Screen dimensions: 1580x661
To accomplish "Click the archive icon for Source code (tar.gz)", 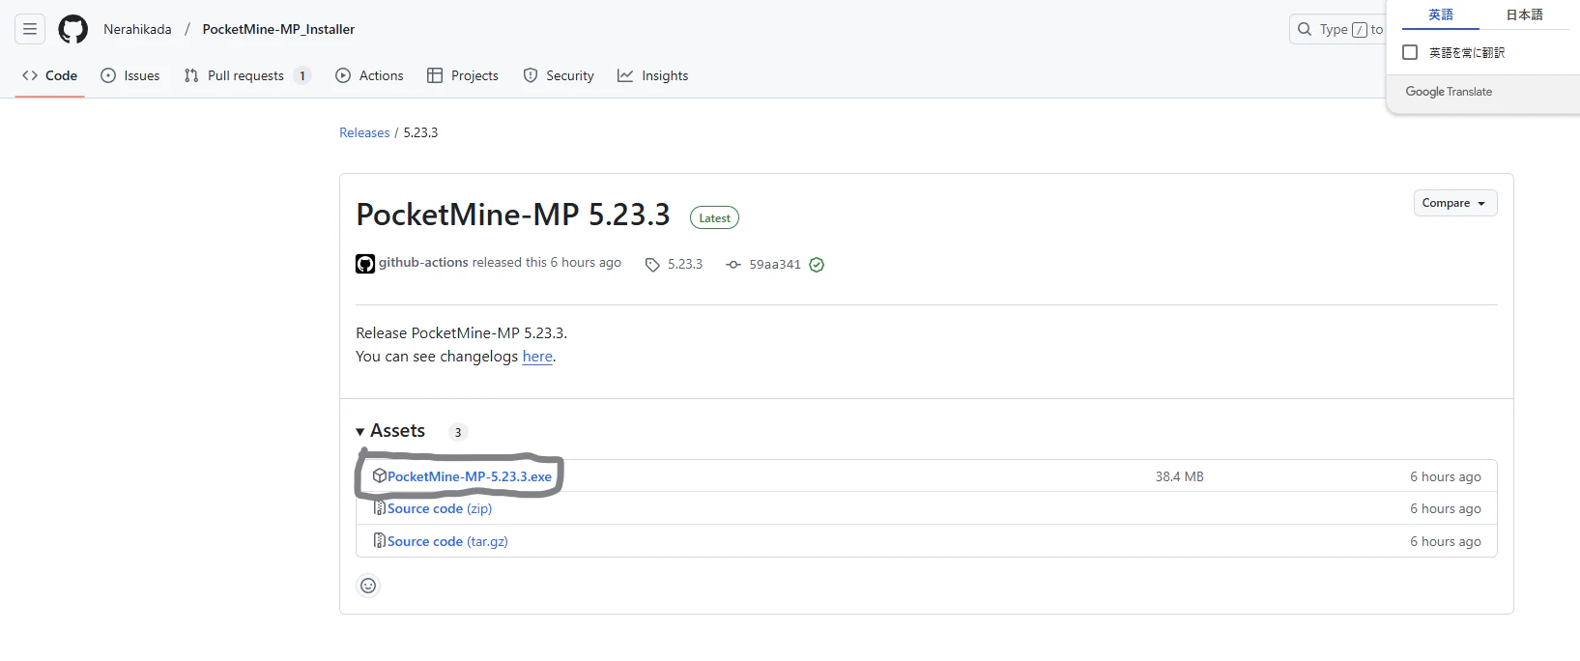I will click(x=380, y=541).
